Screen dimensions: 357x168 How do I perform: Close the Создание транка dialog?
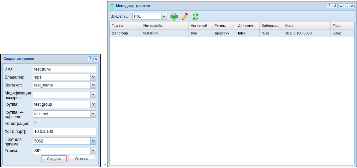click(x=96, y=59)
